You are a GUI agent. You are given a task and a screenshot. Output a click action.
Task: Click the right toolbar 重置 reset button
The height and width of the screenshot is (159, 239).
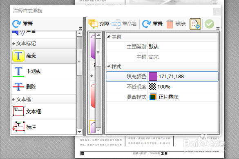[152, 24]
